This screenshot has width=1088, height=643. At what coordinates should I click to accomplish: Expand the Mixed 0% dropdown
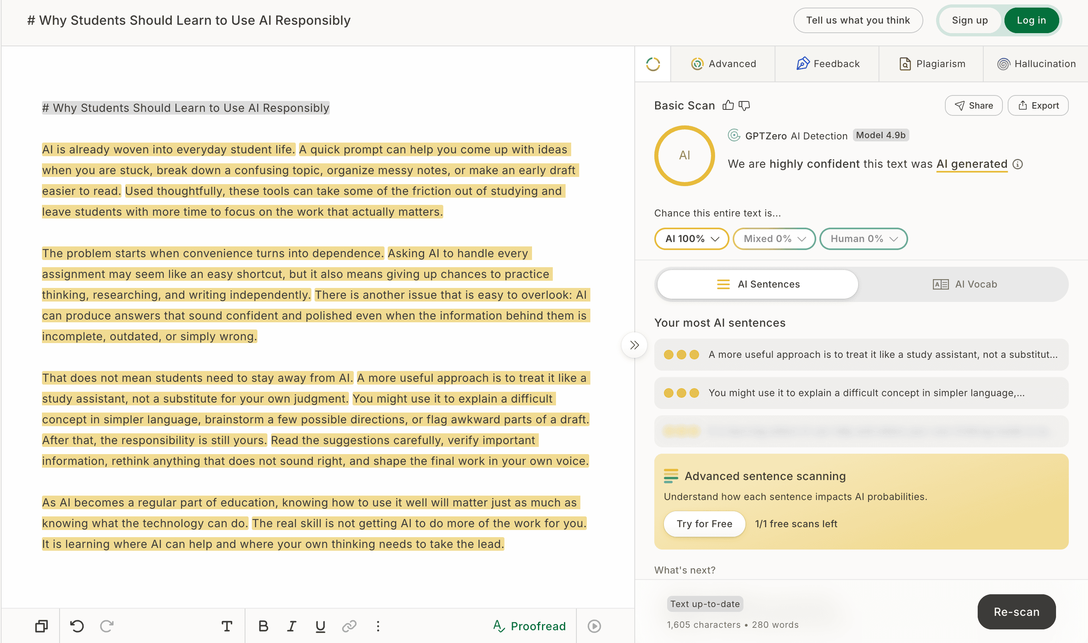tap(774, 239)
